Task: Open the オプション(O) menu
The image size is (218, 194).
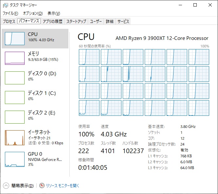Action: [x=33, y=13]
